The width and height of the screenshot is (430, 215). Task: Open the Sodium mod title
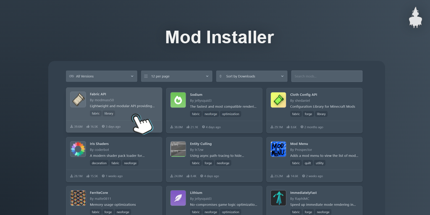[x=196, y=94]
